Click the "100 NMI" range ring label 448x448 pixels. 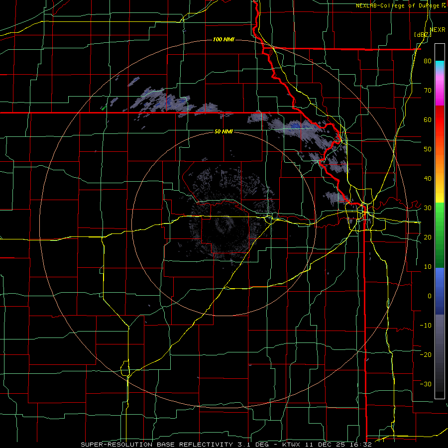(224, 39)
